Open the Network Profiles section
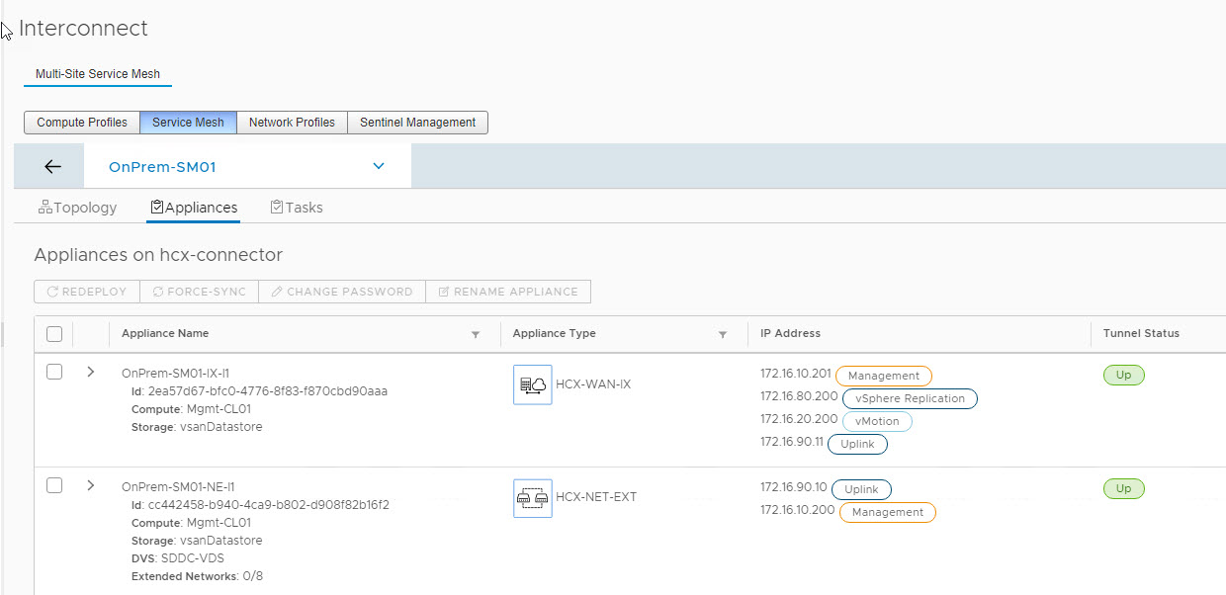 (292, 123)
